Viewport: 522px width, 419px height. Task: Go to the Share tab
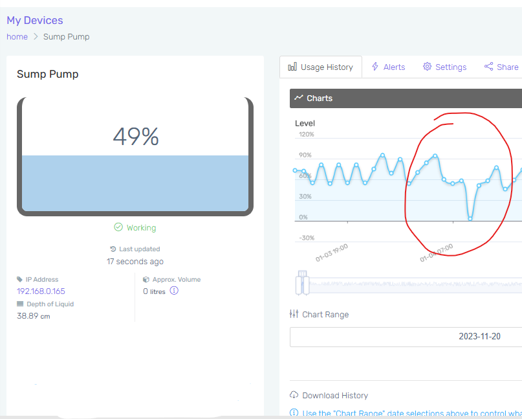pos(501,67)
